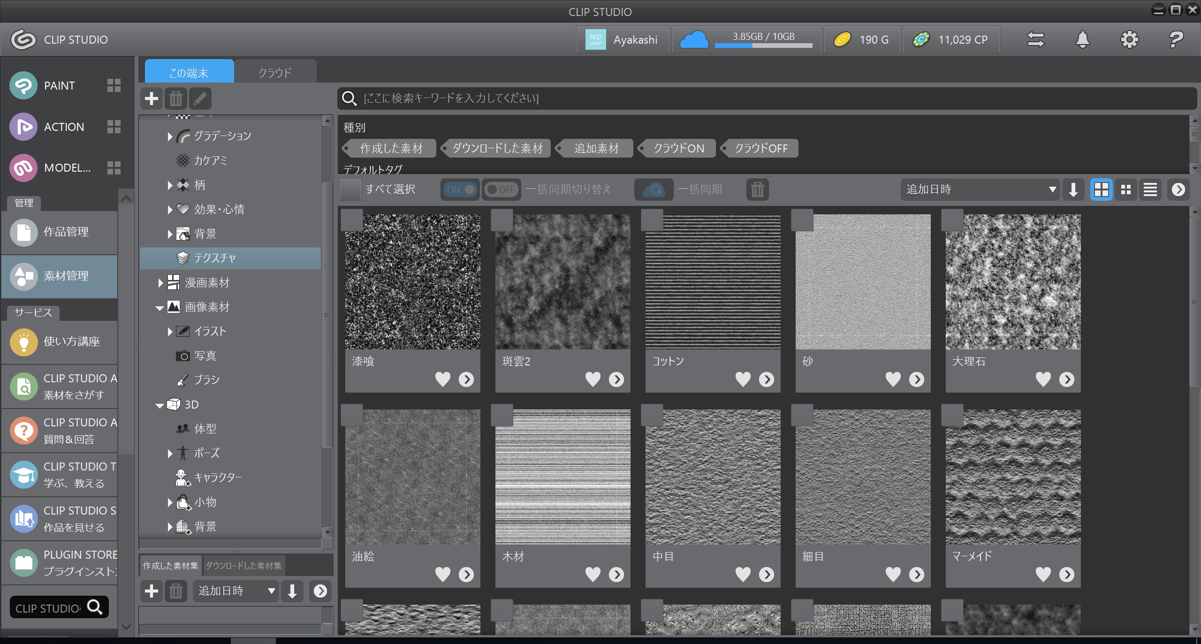Open detail arrow for 大理石 material
The image size is (1201, 644).
tap(1066, 379)
